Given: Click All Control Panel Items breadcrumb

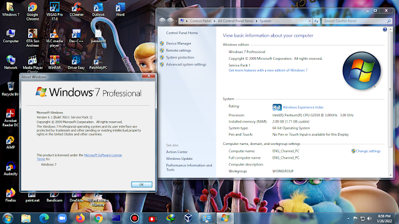Looking at the screenshot, I should [236, 21].
